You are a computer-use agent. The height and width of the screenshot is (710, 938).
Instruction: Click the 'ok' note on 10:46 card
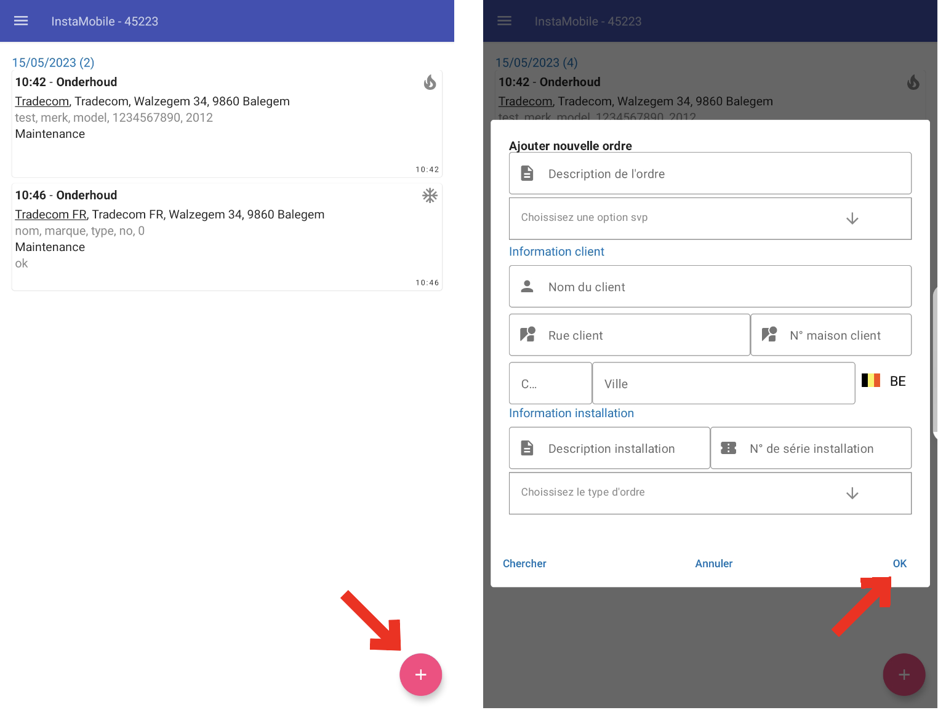[22, 263]
